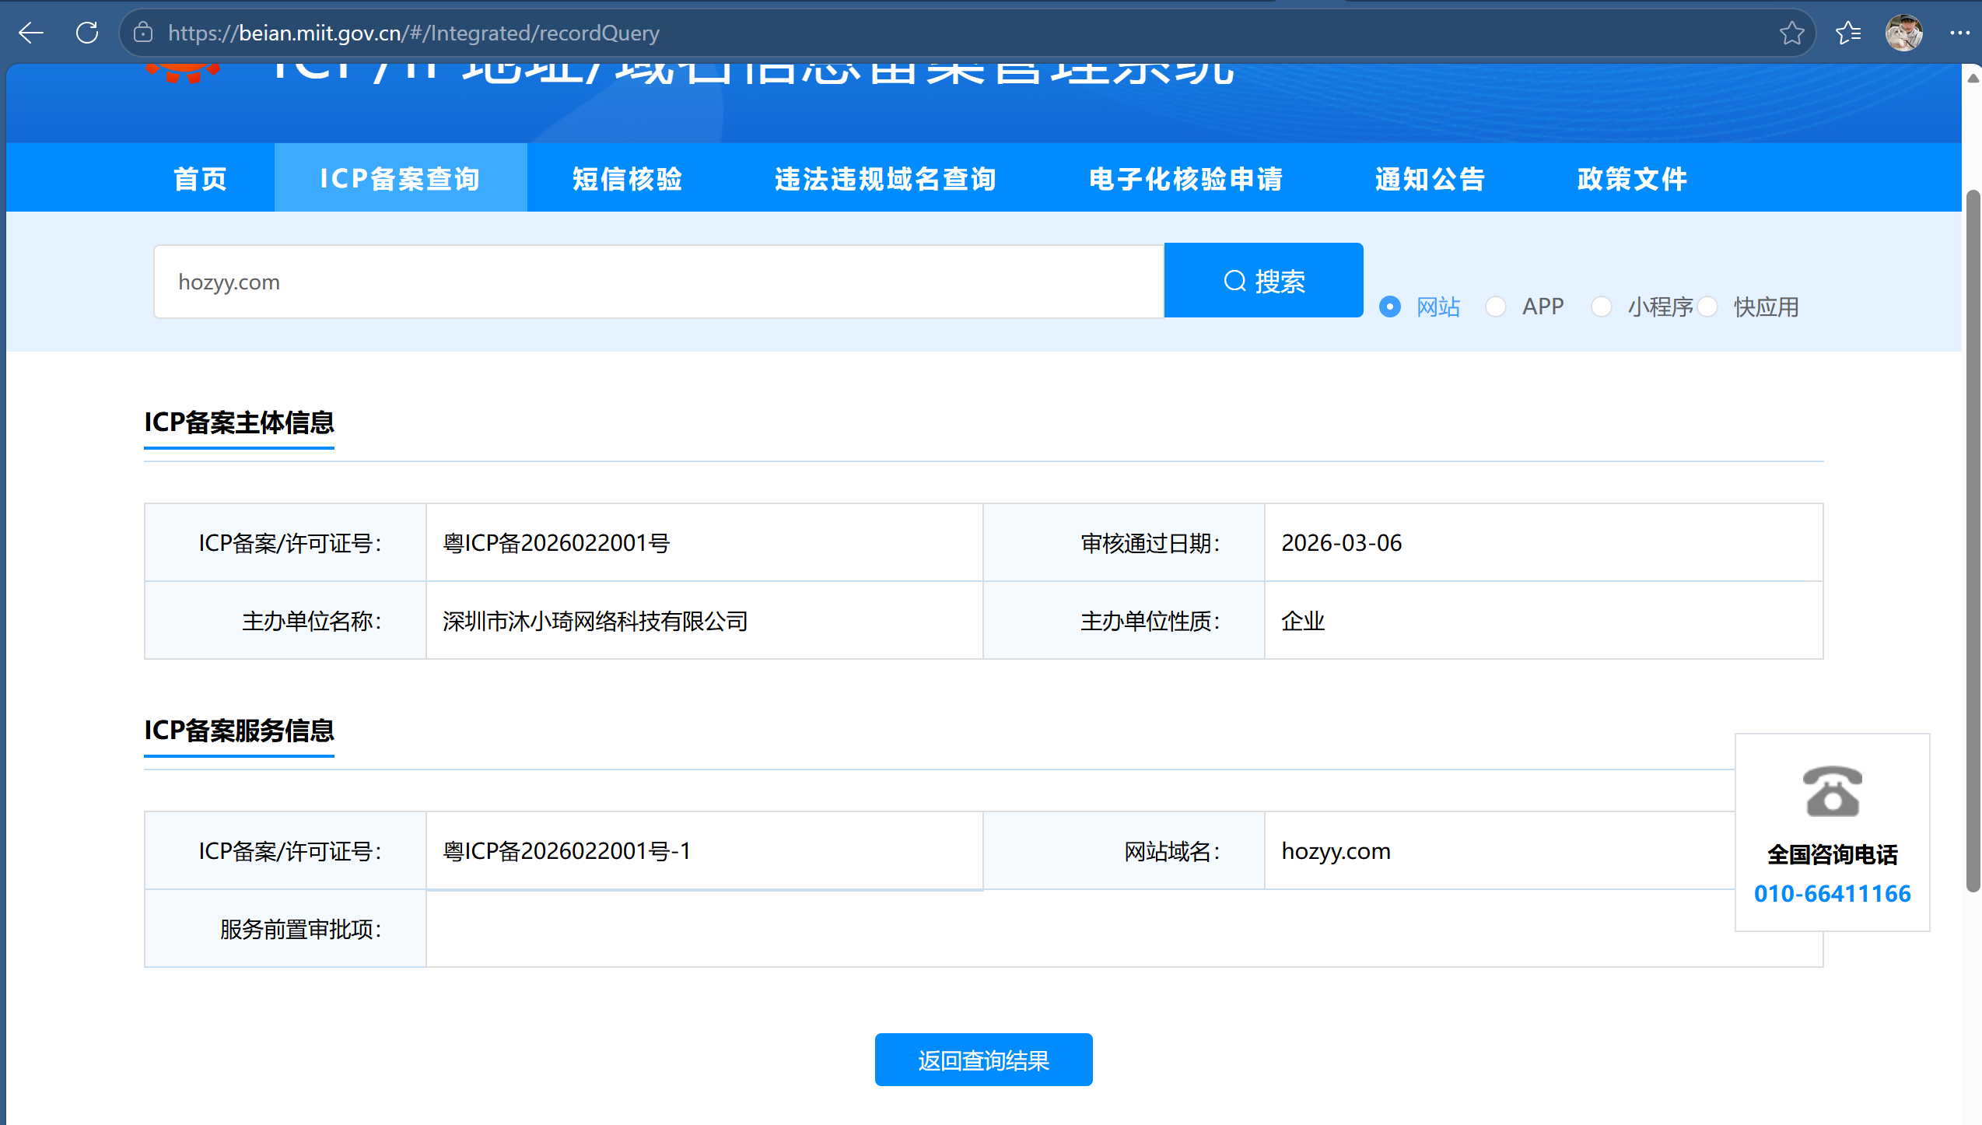Click the telephone consultation icon
Image resolution: width=1982 pixels, height=1125 pixels.
(1833, 790)
